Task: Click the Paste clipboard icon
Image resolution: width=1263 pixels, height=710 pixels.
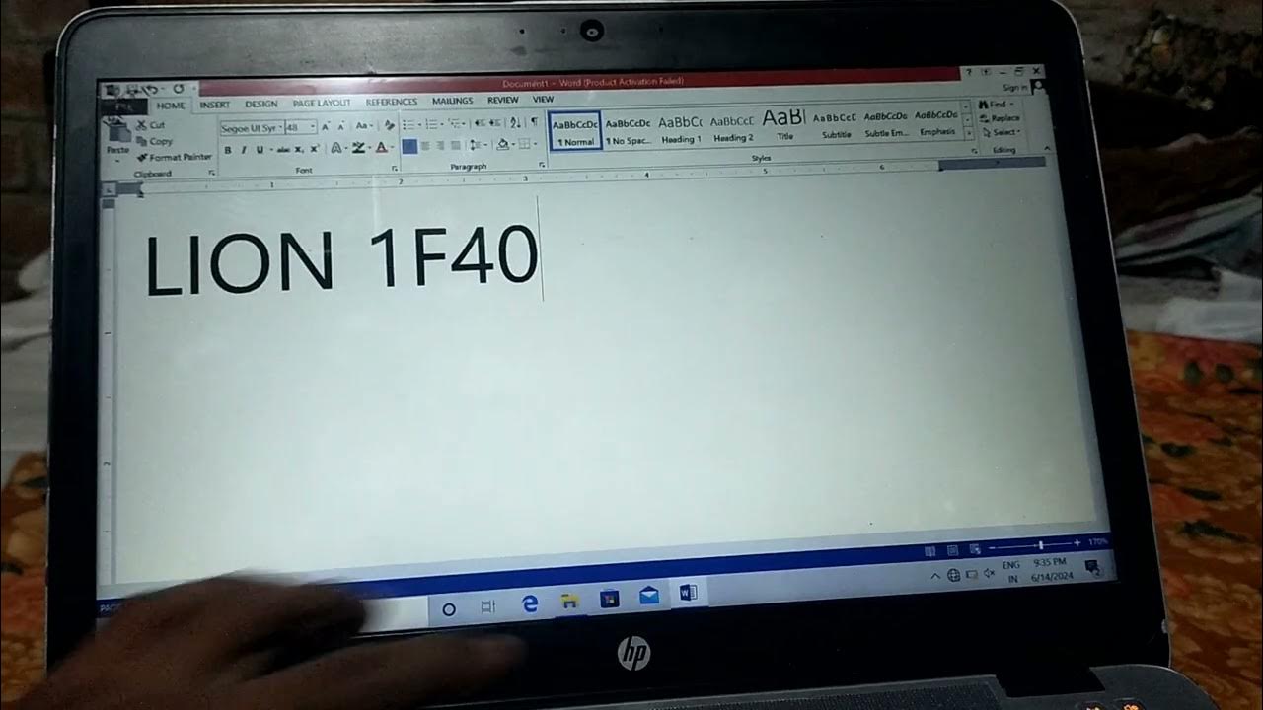Action: pos(118,131)
